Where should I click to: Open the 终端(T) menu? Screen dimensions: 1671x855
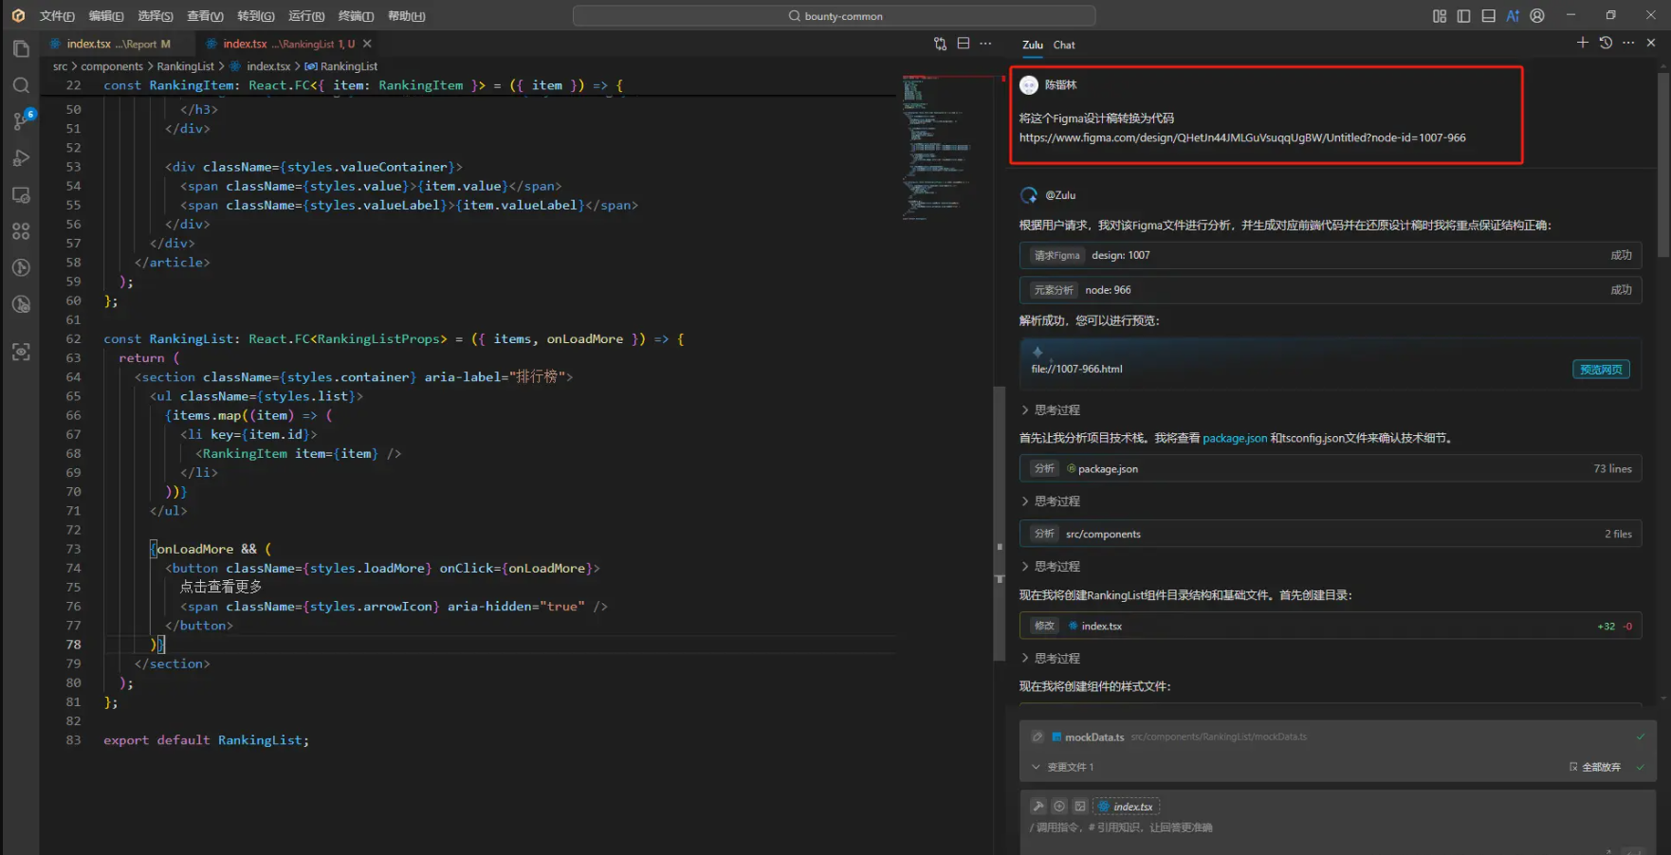pyautogui.click(x=357, y=16)
